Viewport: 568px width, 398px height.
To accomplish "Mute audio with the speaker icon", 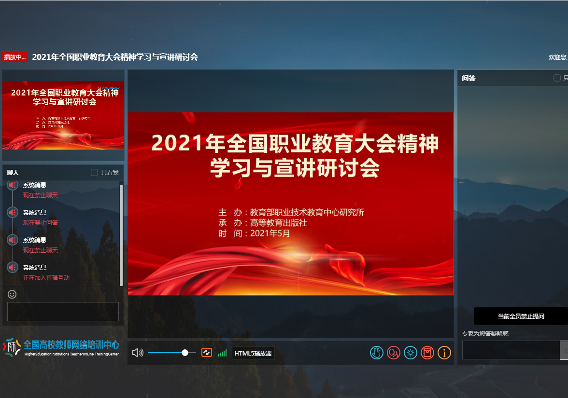I will [x=138, y=353].
